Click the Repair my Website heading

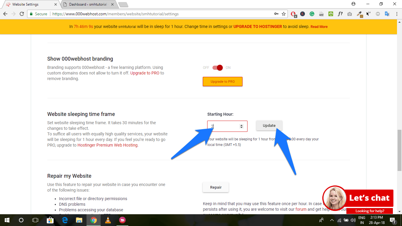(69, 176)
